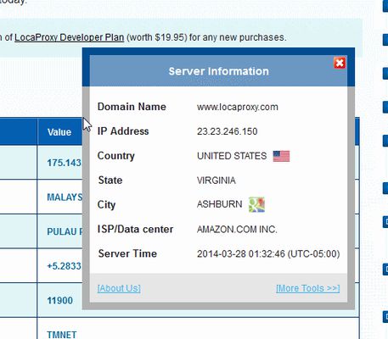Click the Server Time label

point(127,253)
